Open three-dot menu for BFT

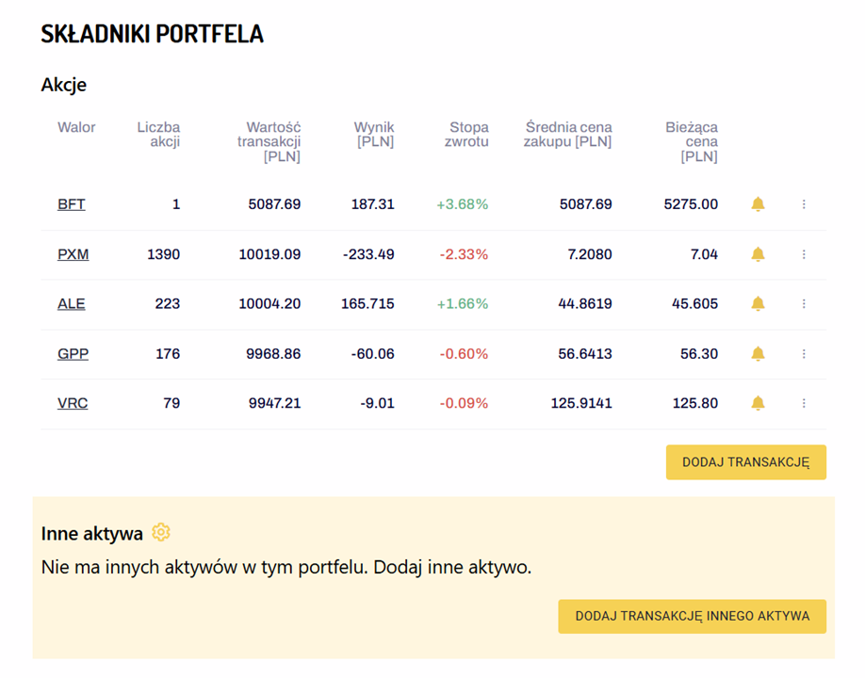coord(804,204)
